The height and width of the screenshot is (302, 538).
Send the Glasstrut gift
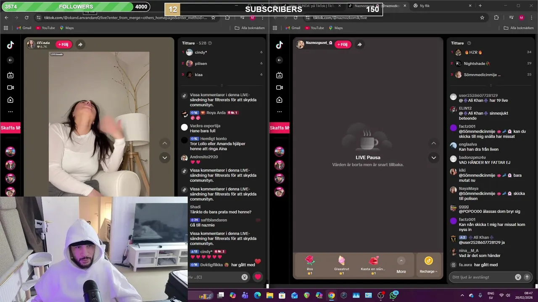[342, 265]
